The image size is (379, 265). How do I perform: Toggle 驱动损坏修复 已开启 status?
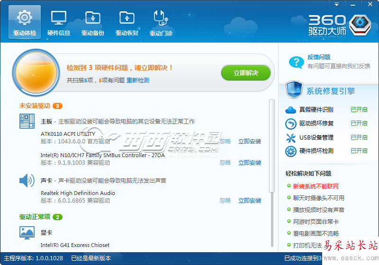tap(359, 124)
